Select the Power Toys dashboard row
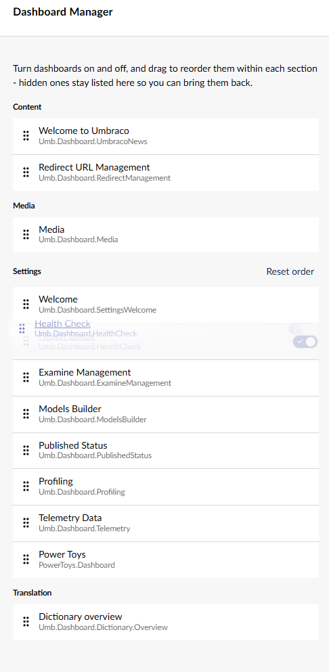The width and height of the screenshot is (329, 672). pyautogui.click(x=166, y=560)
